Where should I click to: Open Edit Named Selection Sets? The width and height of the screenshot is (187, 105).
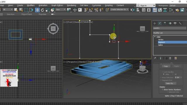point(107,10)
